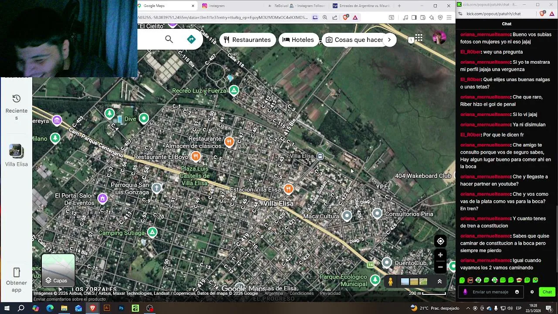Click Enviar comentarios sobre el producto link

[x=70, y=299]
